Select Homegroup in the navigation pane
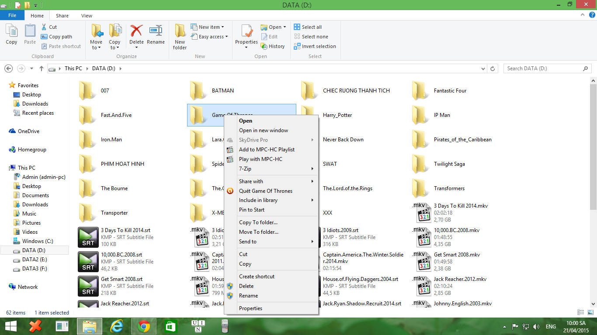Image resolution: width=597 pixels, height=335 pixels. 32,150
